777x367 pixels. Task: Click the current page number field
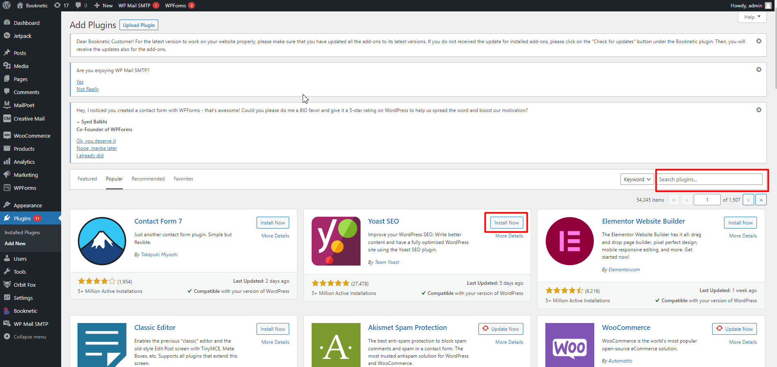point(707,200)
